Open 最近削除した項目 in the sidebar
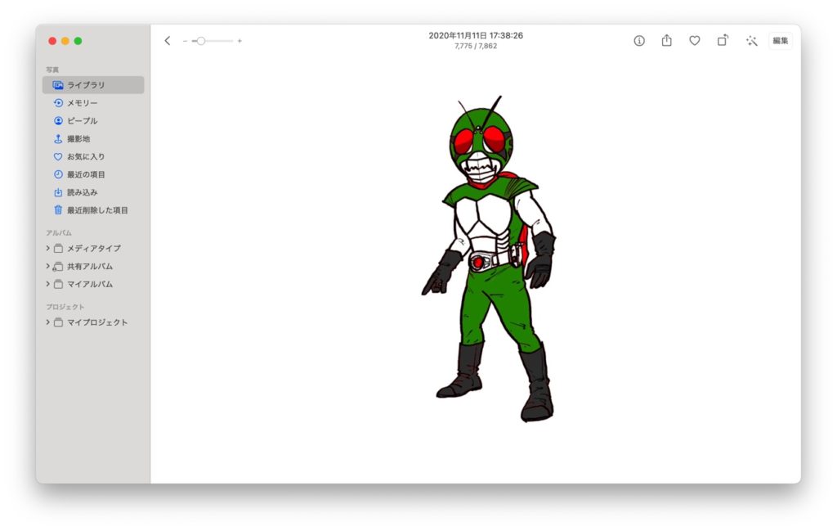 [x=93, y=210]
